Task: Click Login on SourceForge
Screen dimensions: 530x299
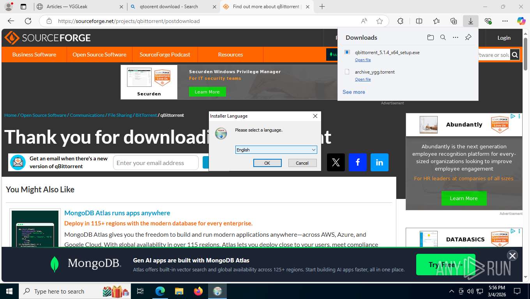Action: [504, 38]
